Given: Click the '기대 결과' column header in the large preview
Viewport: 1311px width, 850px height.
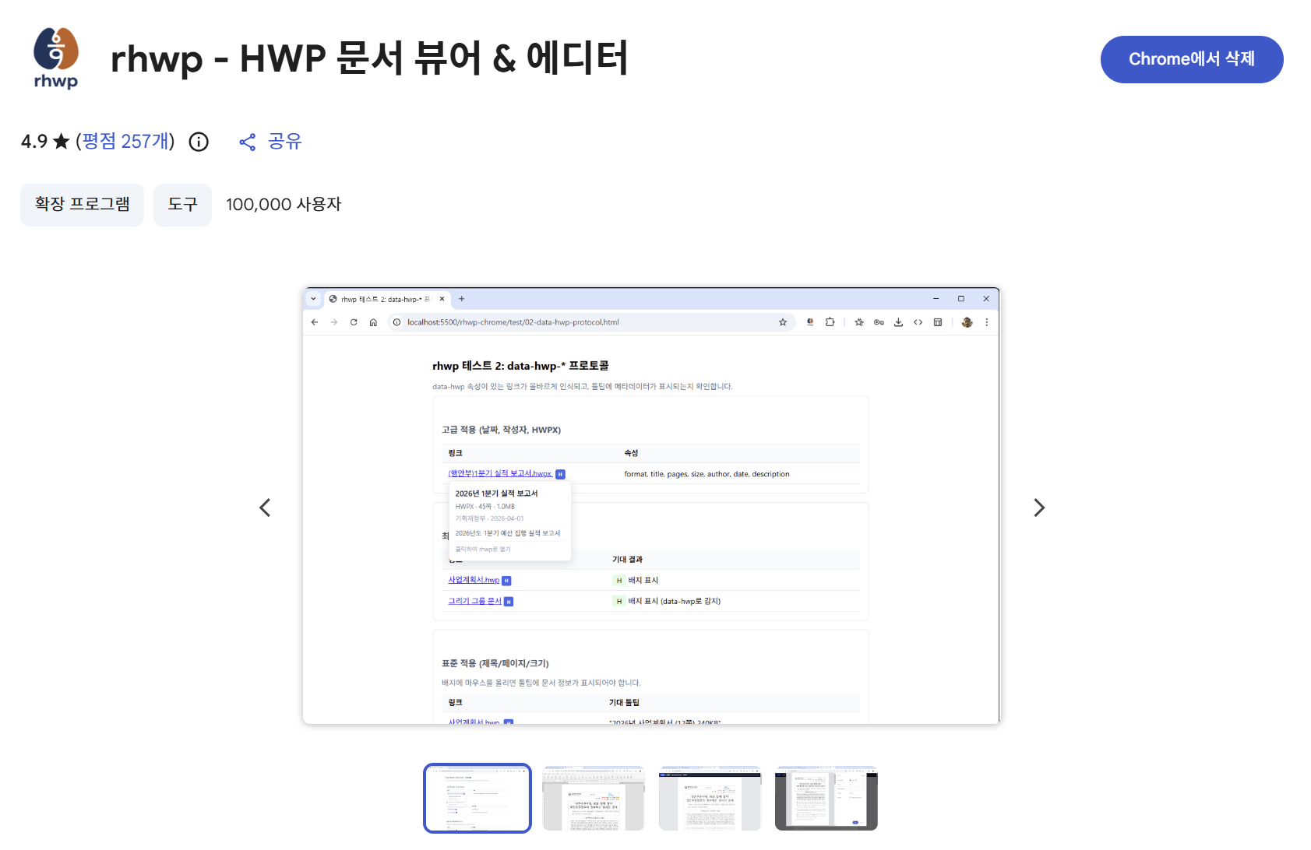Looking at the screenshot, I should tap(627, 560).
